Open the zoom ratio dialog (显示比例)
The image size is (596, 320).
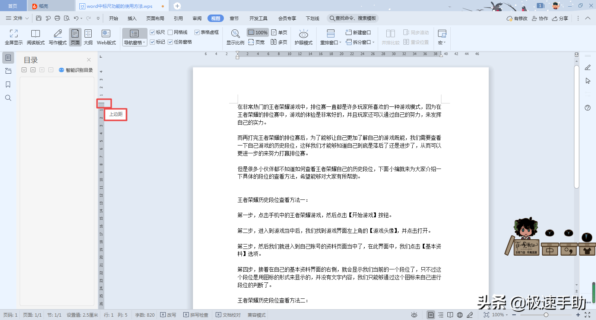point(235,37)
